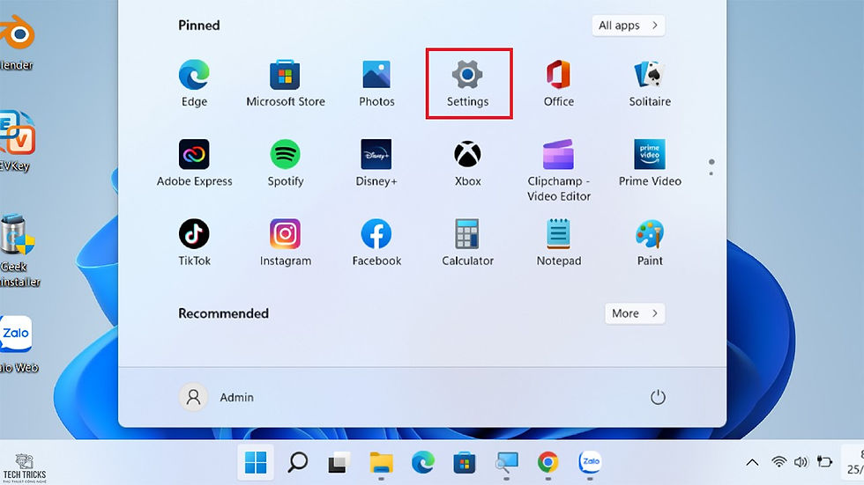Screen dimensions: 864x485
Task: Select the EVKey desktop shortcut
Action: click(x=17, y=142)
